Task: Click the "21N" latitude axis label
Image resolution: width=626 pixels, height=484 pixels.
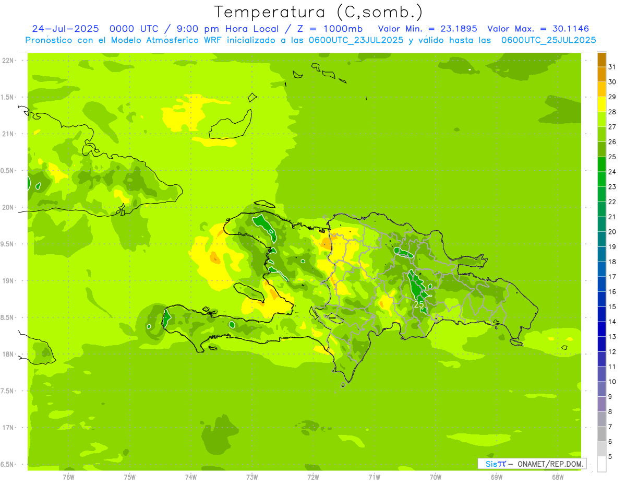Action: (x=8, y=134)
